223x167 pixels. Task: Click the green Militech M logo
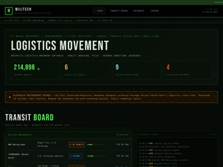(x=9, y=11)
